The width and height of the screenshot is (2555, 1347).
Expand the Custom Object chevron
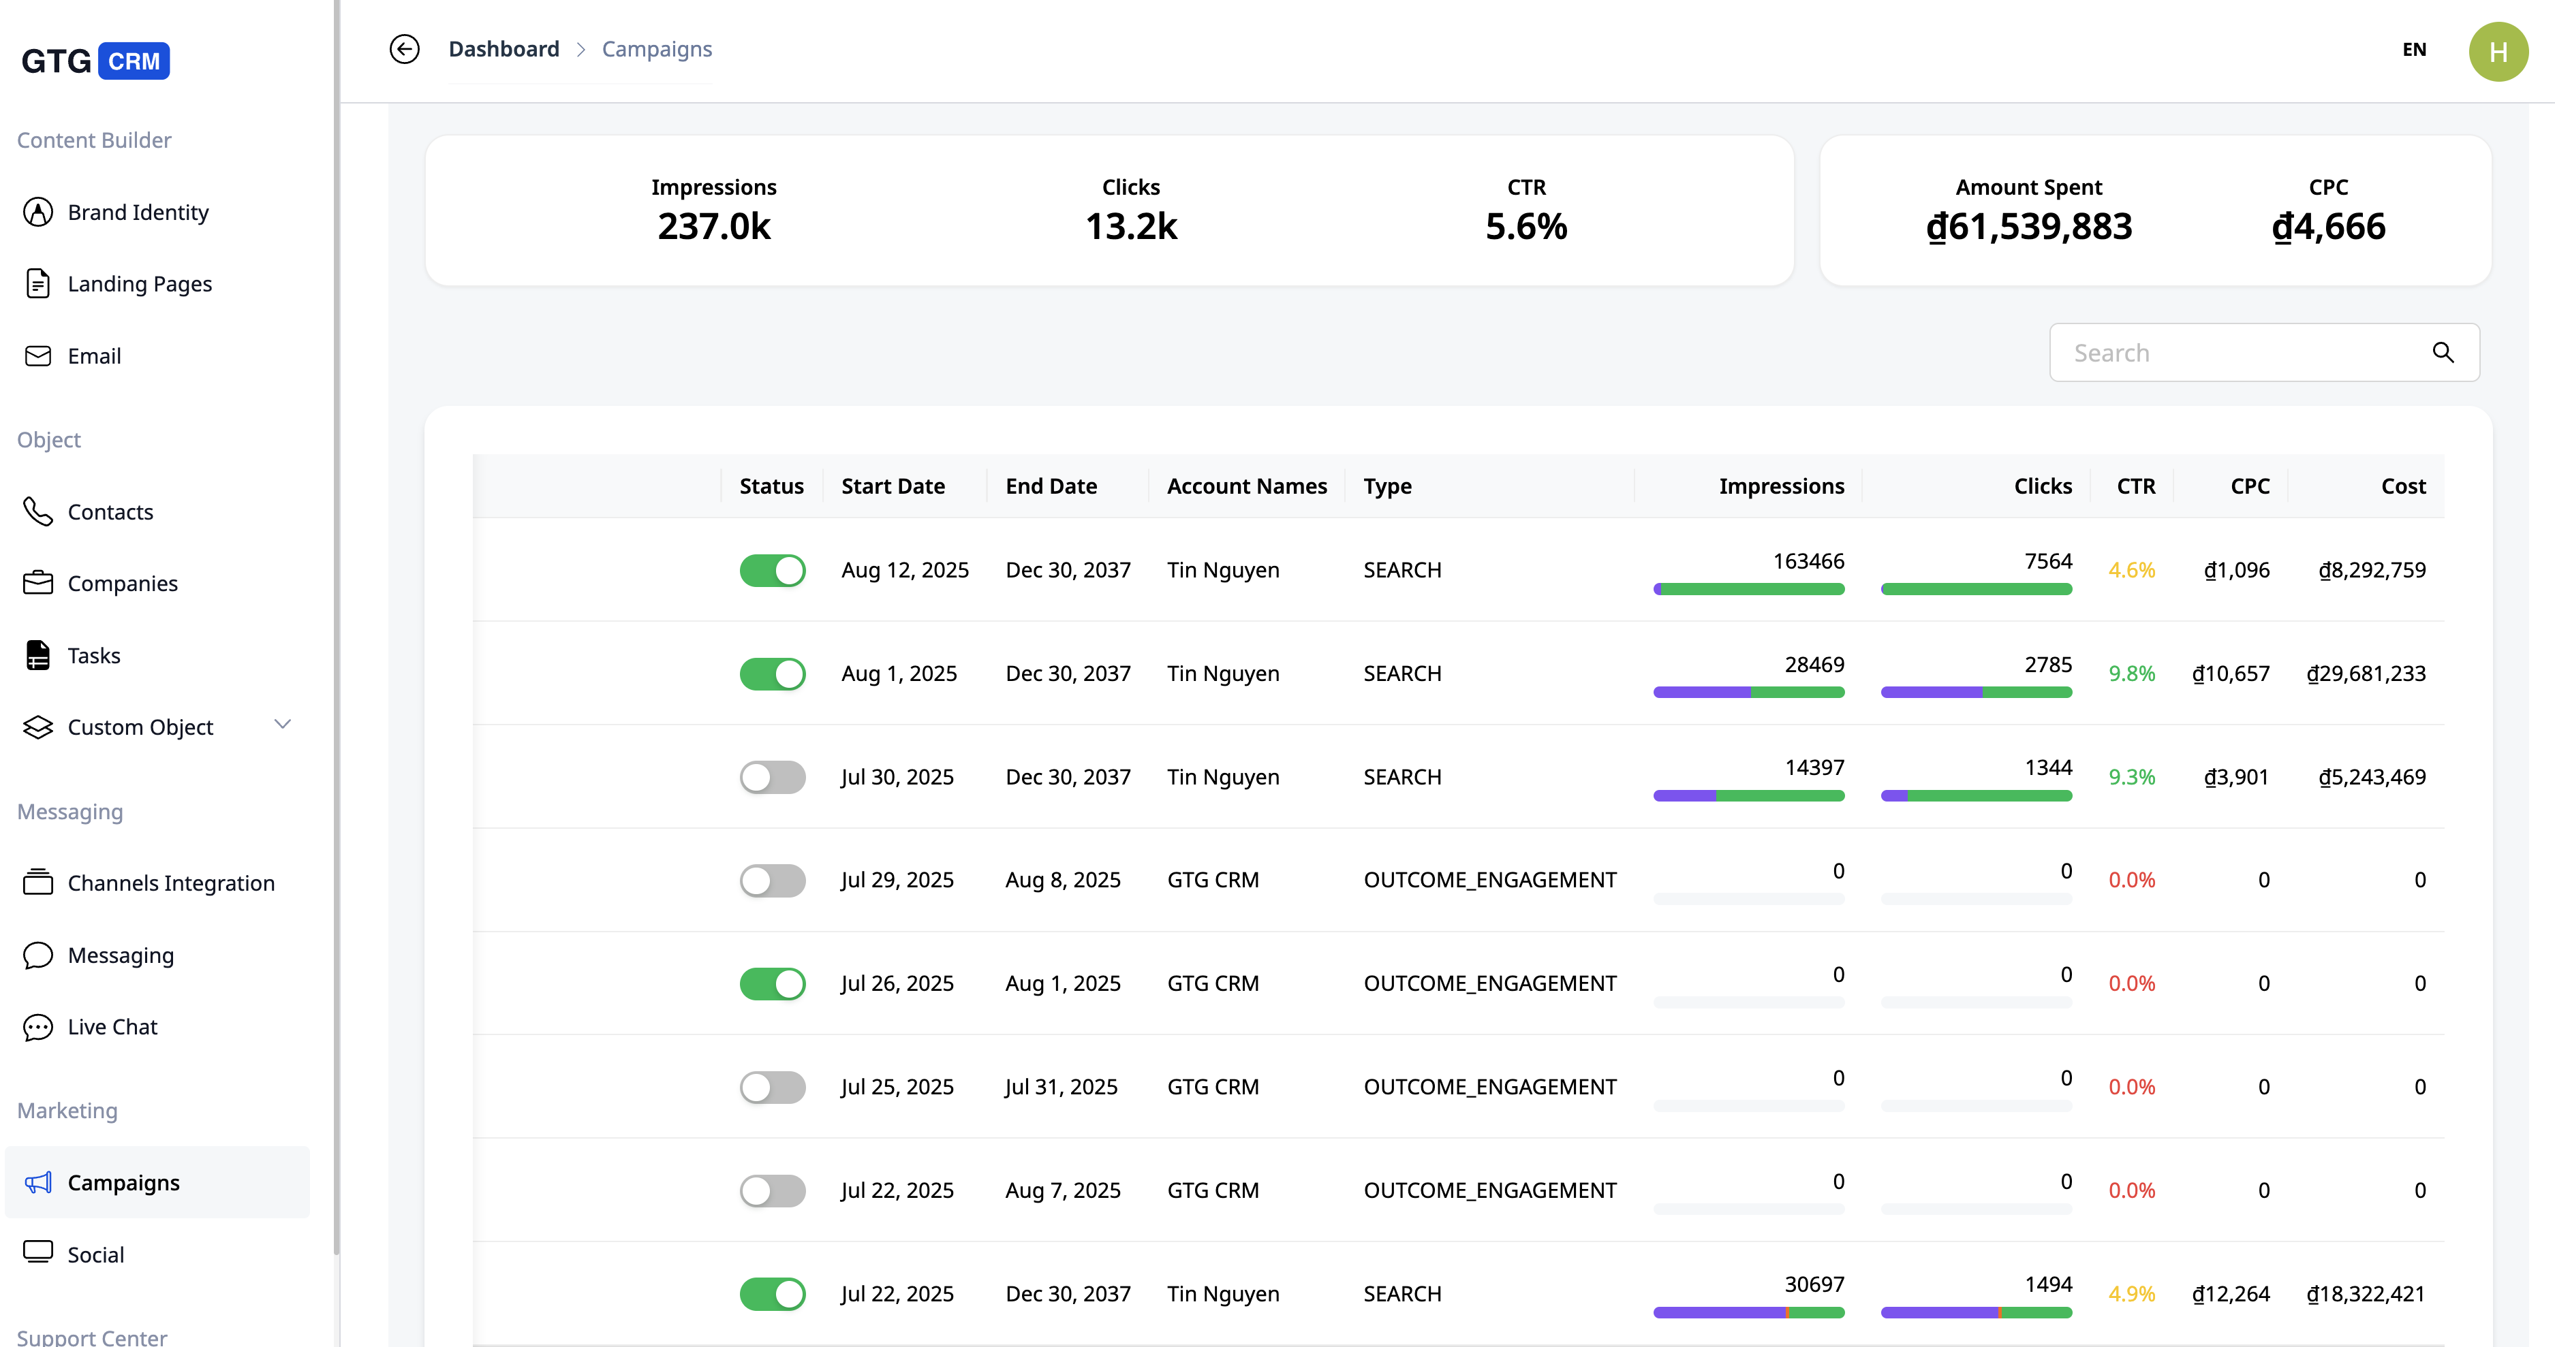[283, 725]
